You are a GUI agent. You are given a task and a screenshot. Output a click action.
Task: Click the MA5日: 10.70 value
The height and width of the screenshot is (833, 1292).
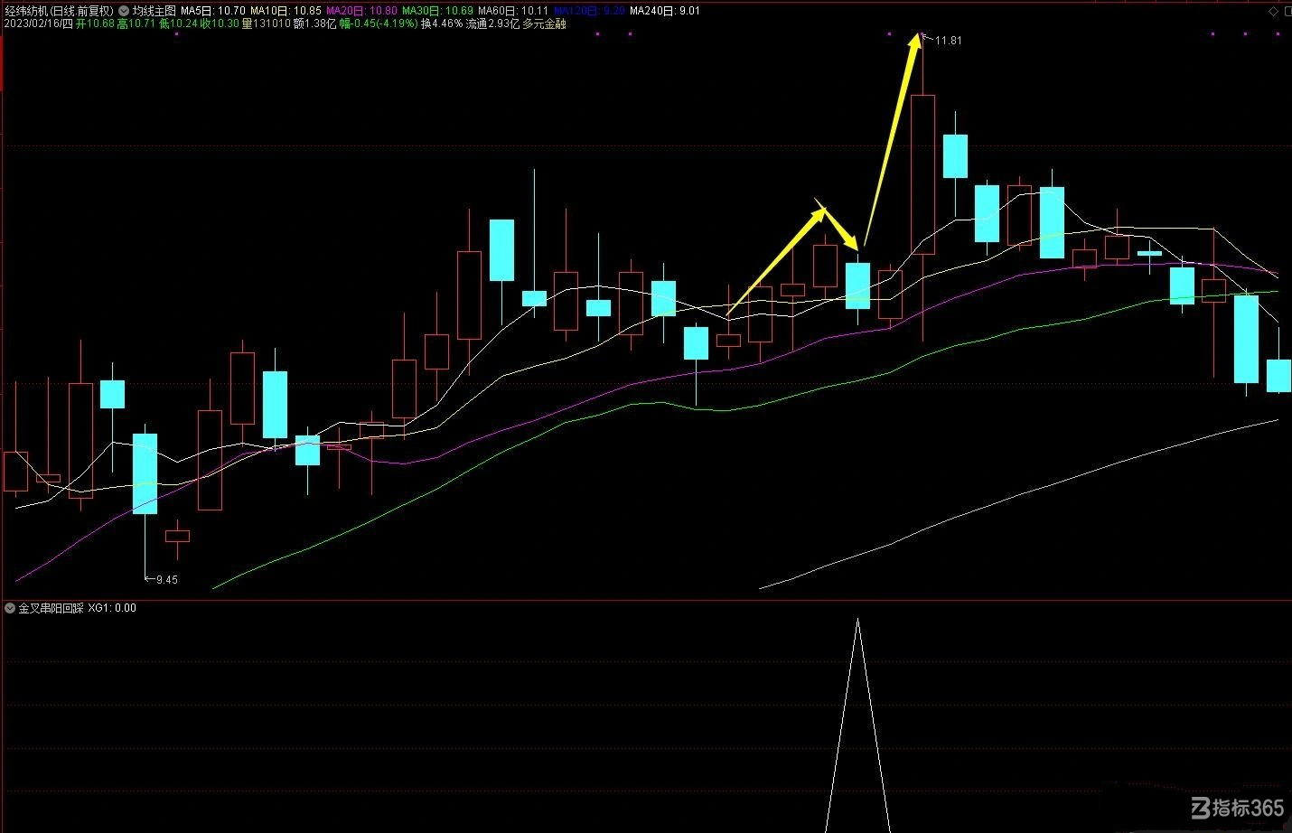[213, 11]
